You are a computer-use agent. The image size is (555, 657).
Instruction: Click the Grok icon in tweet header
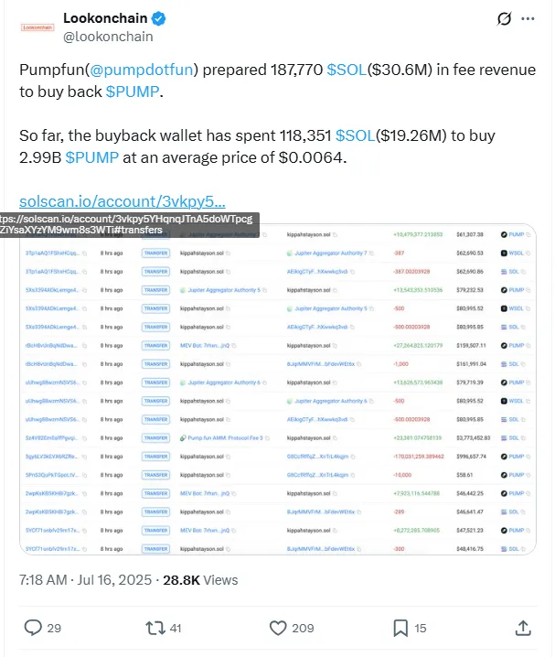coord(502,19)
